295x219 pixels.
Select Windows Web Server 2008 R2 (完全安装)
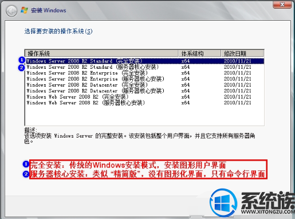tap(145, 97)
